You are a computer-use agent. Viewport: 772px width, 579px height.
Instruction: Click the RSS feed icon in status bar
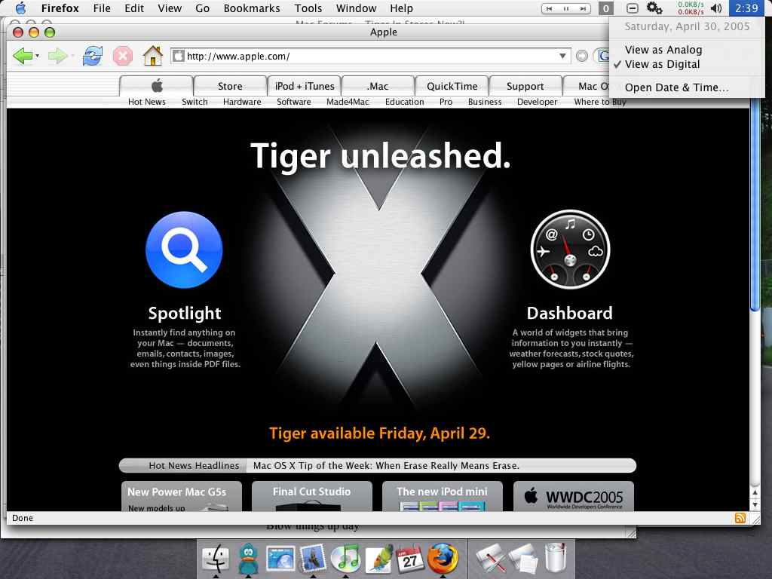point(740,517)
